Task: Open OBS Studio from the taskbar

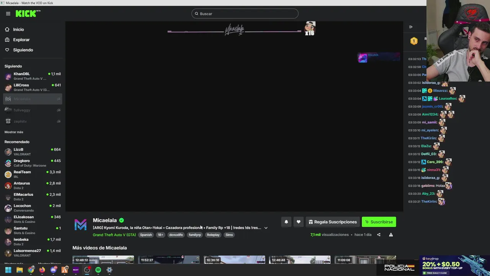Action: pyautogui.click(x=87, y=270)
